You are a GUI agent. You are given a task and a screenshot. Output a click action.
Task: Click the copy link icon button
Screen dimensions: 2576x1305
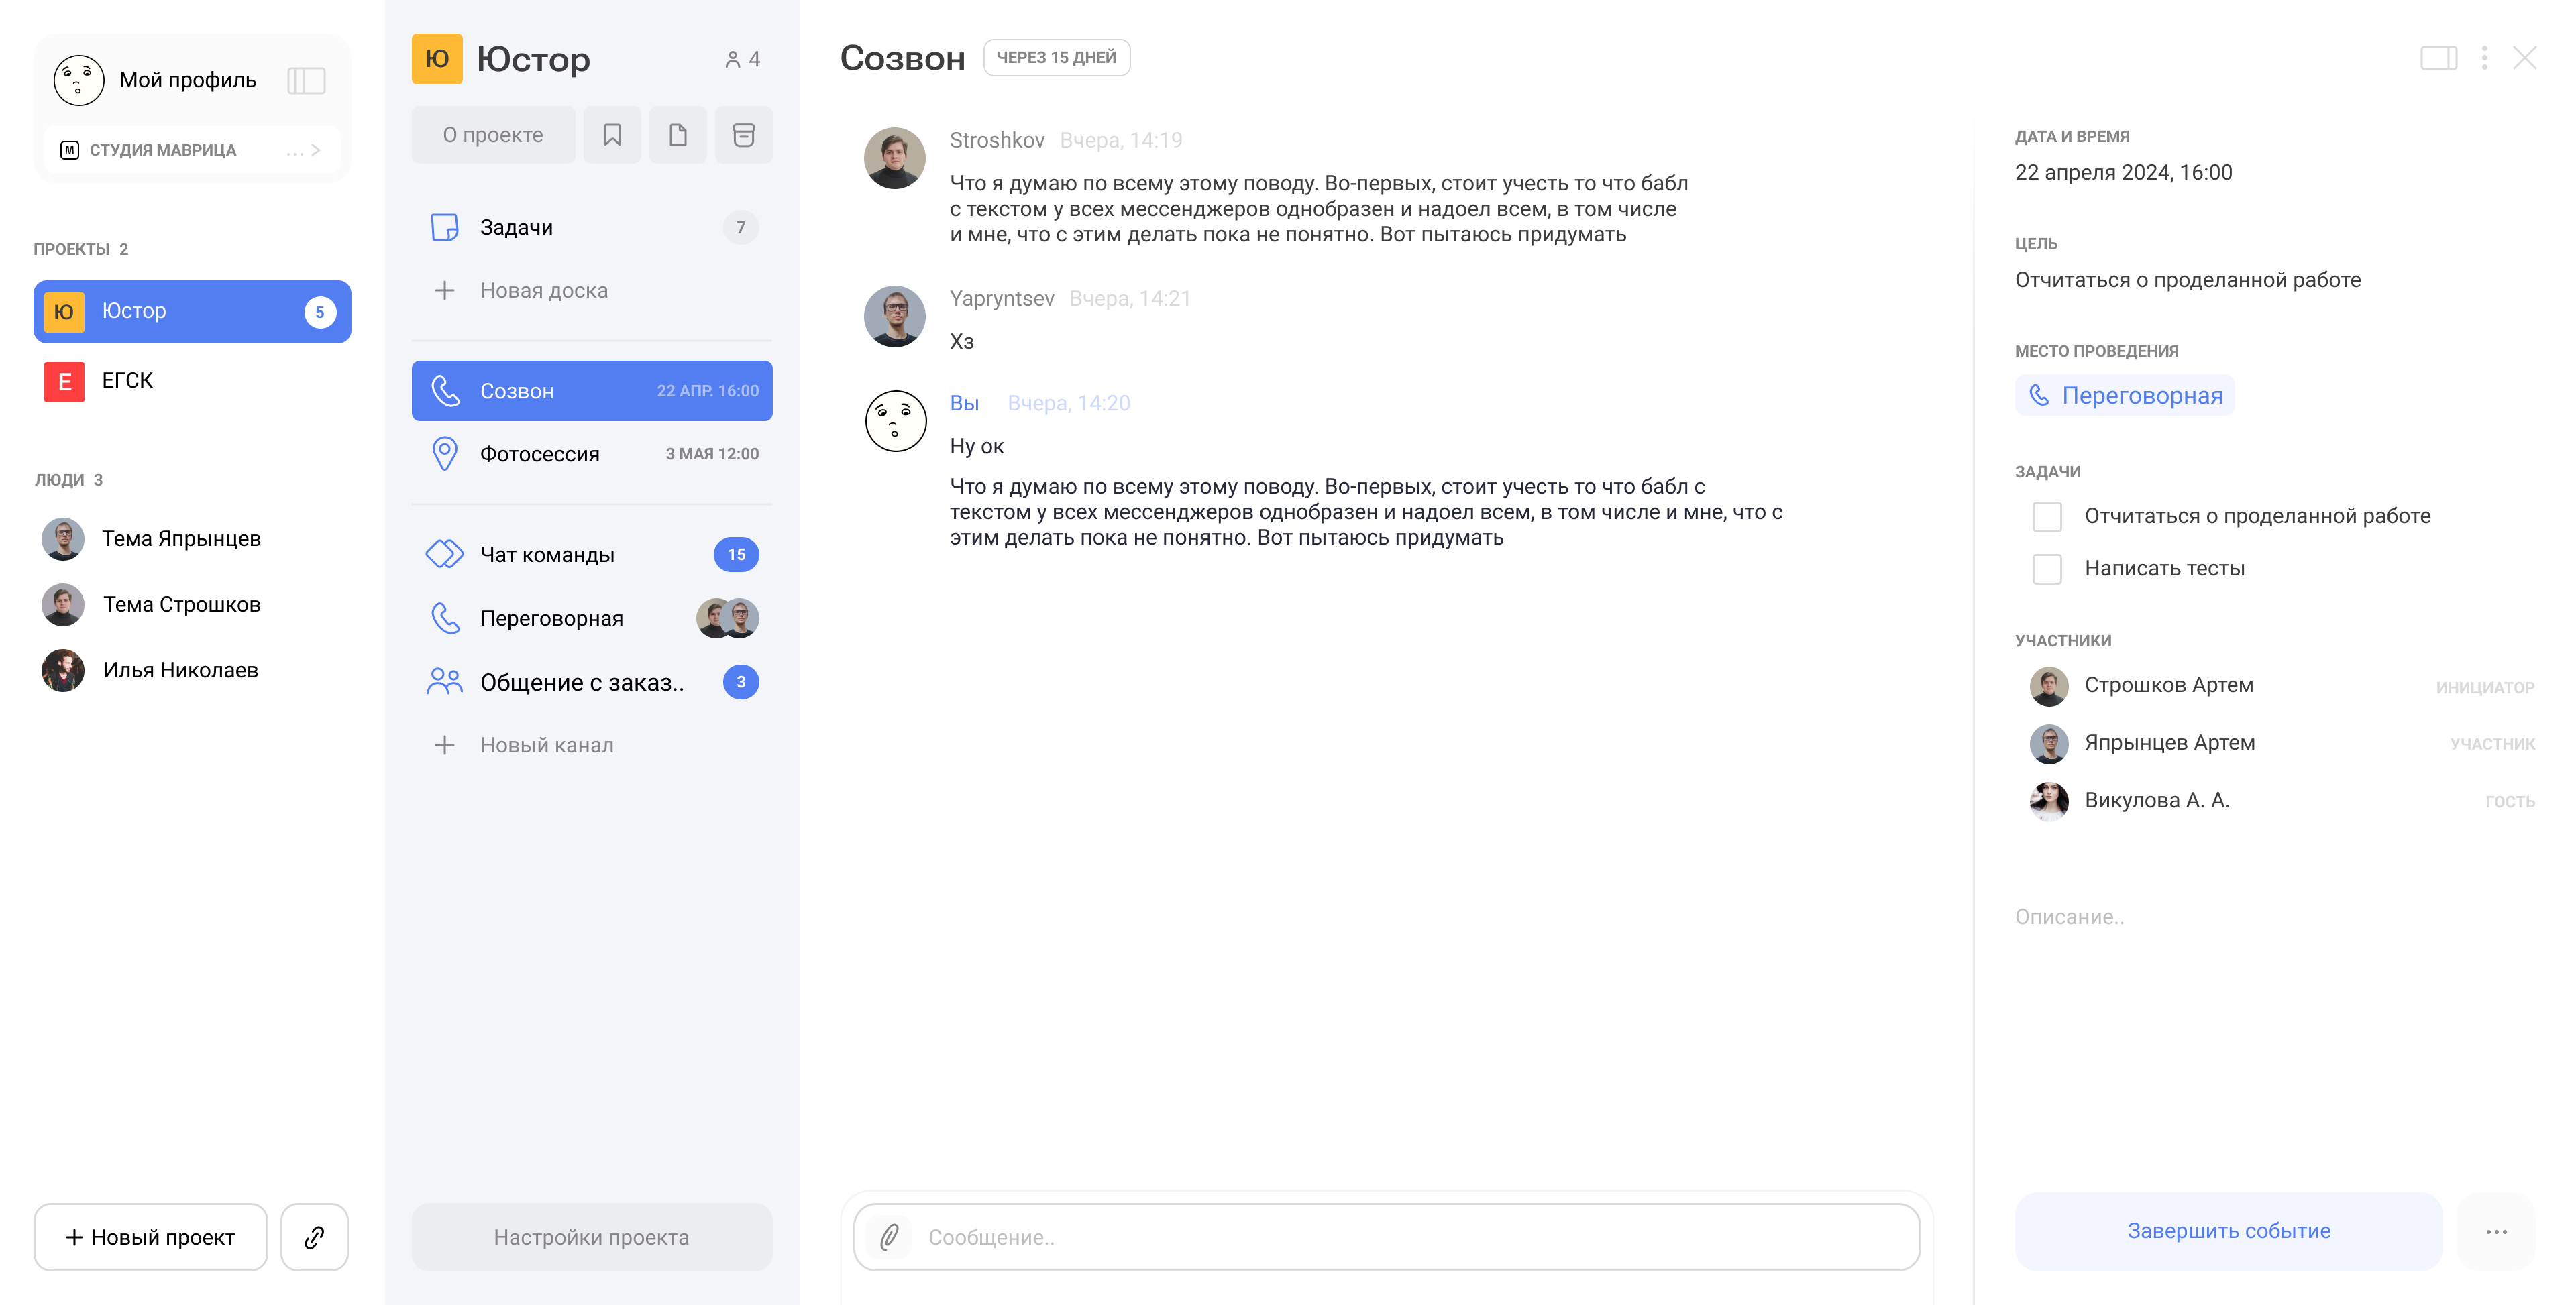click(314, 1237)
